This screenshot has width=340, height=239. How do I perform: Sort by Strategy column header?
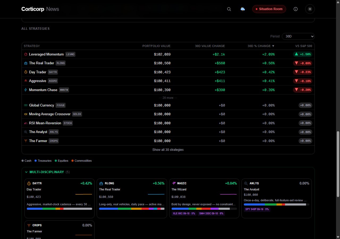[32, 46]
